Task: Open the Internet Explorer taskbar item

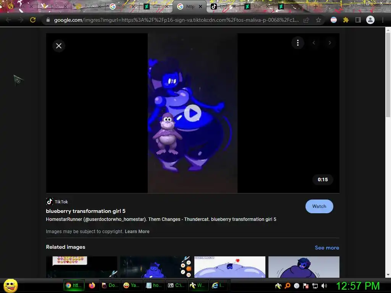Action: tap(218, 285)
